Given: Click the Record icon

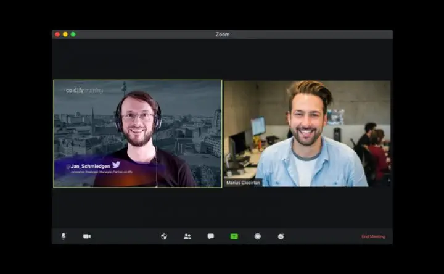Looking at the screenshot, I should coord(258,236).
